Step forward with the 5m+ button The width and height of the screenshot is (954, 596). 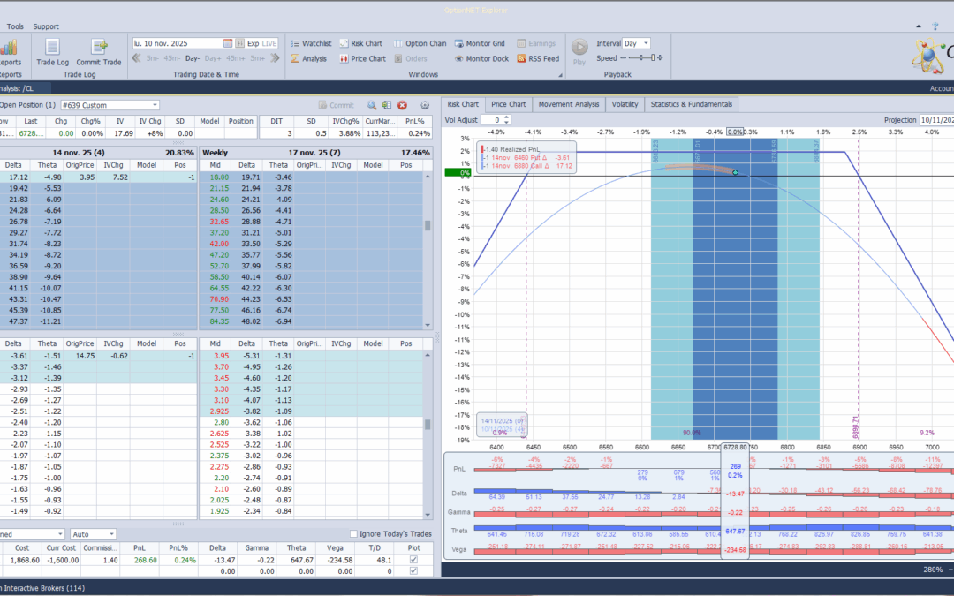tap(257, 58)
